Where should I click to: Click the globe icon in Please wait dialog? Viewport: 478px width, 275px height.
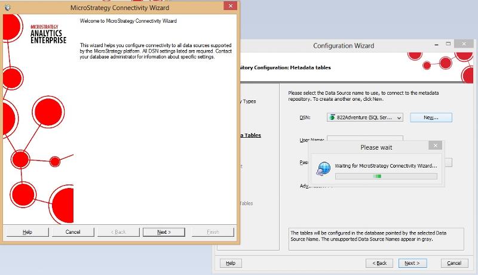click(323, 169)
